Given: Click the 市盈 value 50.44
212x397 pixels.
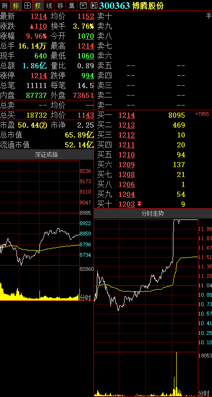Looking at the screenshot, I should click(29, 125).
